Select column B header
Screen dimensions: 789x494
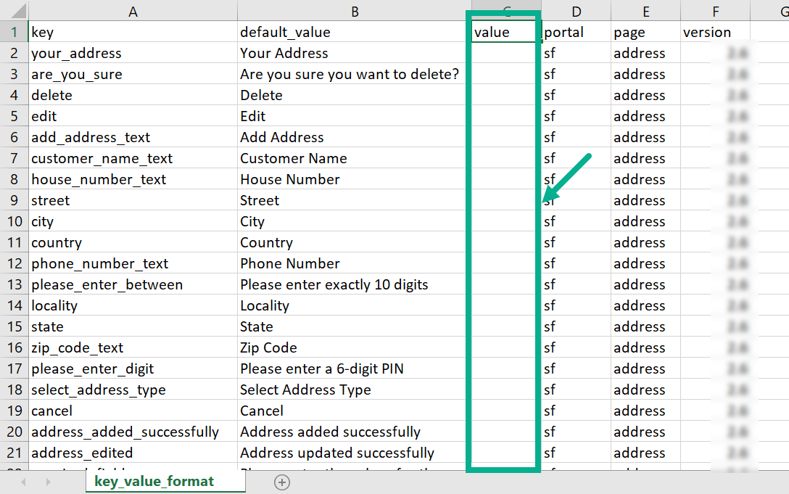coord(354,11)
